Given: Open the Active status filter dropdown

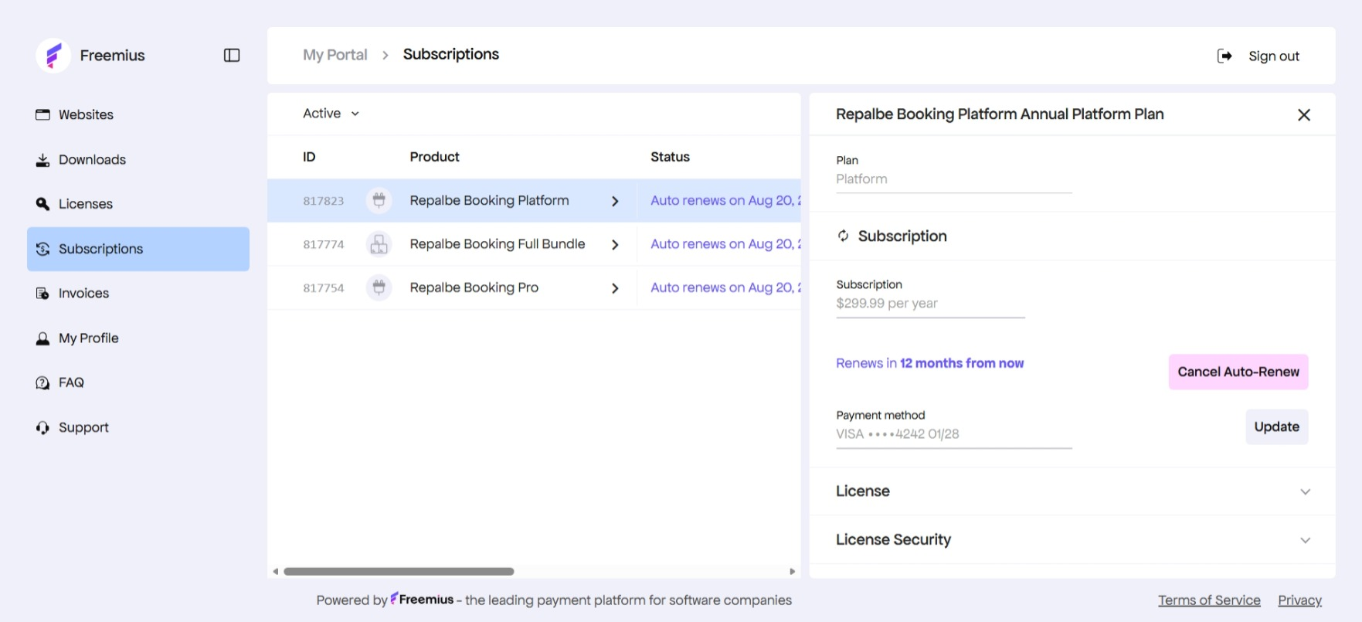Looking at the screenshot, I should click(331, 114).
